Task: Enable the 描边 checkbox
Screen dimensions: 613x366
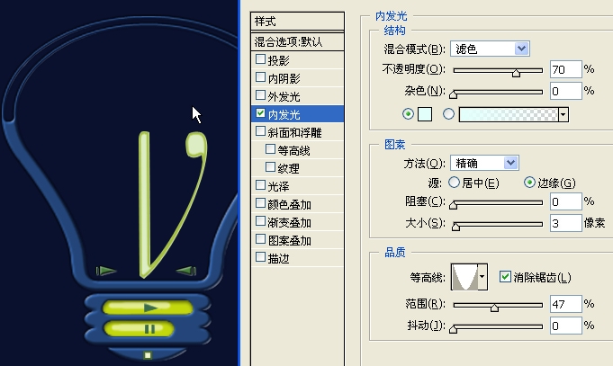Action: click(x=260, y=257)
